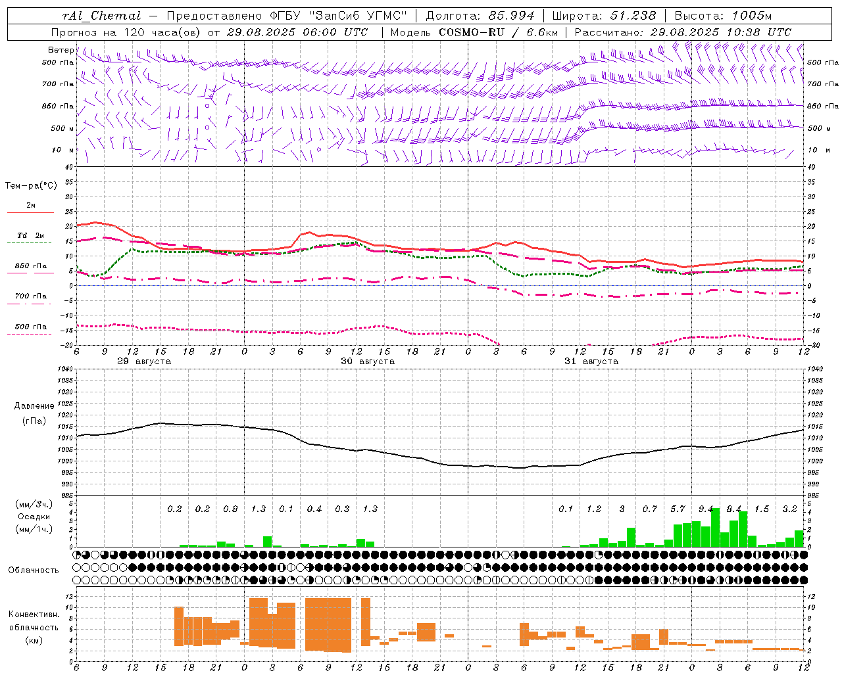Click the 30 августа date label
842x673 pixels.
368,361
